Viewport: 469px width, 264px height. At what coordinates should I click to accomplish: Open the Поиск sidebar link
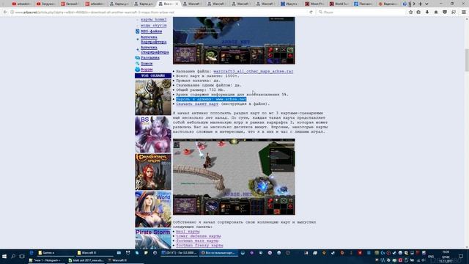[x=147, y=64]
